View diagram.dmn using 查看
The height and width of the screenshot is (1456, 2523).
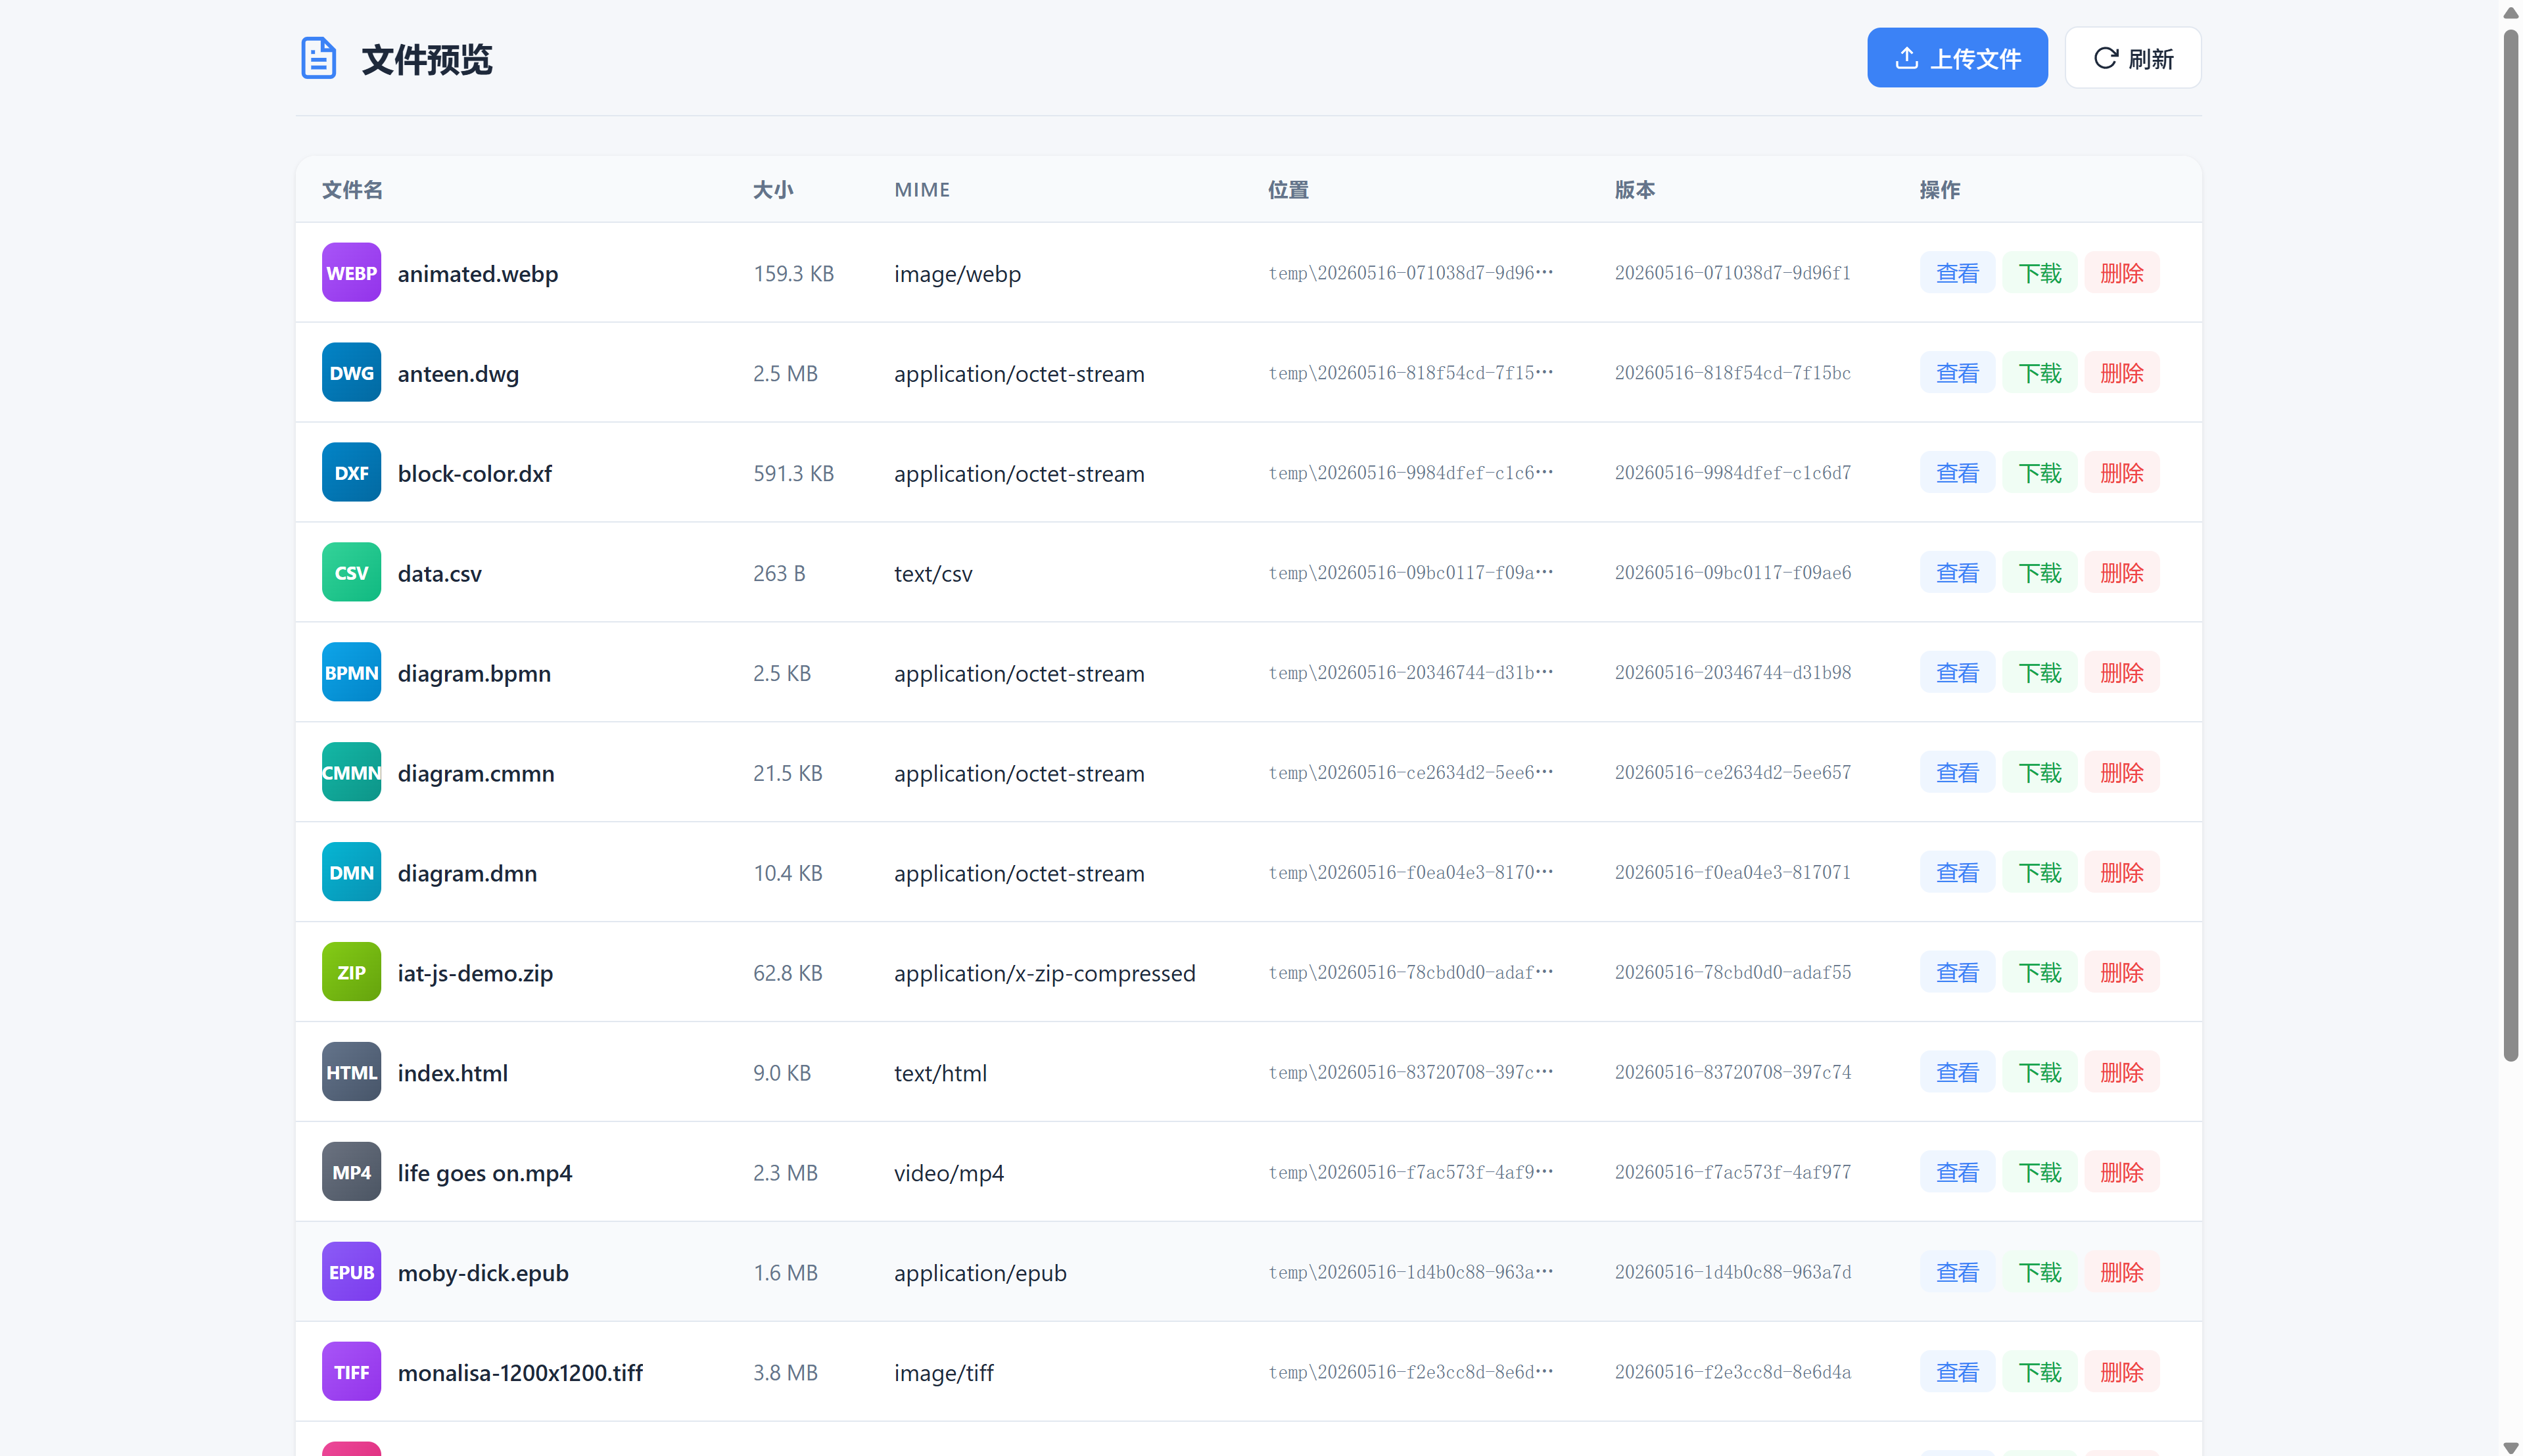click(x=1957, y=873)
